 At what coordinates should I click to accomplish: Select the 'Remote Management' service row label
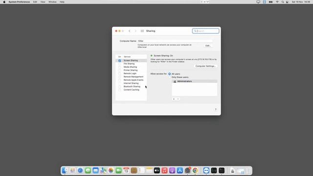coord(134,77)
